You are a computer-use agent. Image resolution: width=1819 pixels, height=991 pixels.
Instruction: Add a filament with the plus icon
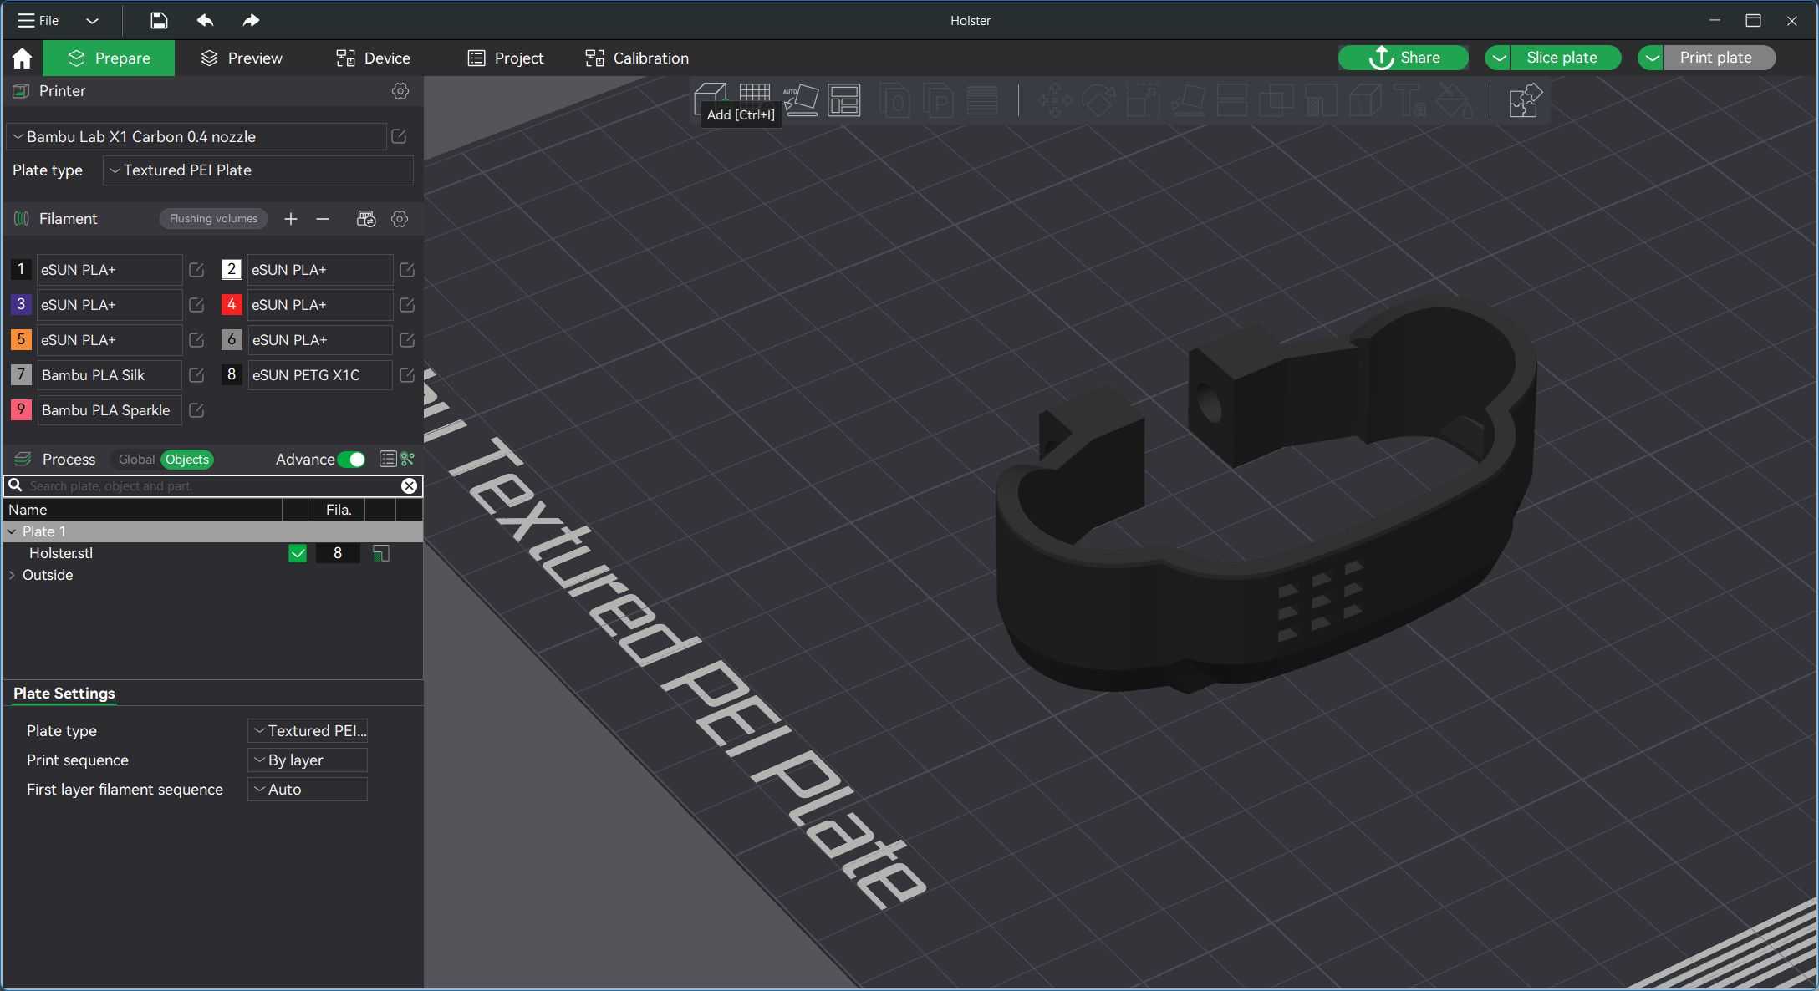pyautogui.click(x=291, y=219)
